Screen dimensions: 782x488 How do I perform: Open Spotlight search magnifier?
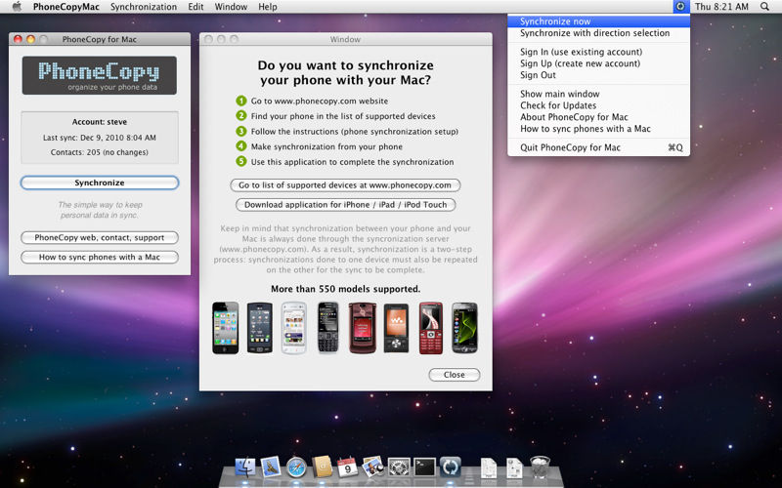tap(764, 7)
